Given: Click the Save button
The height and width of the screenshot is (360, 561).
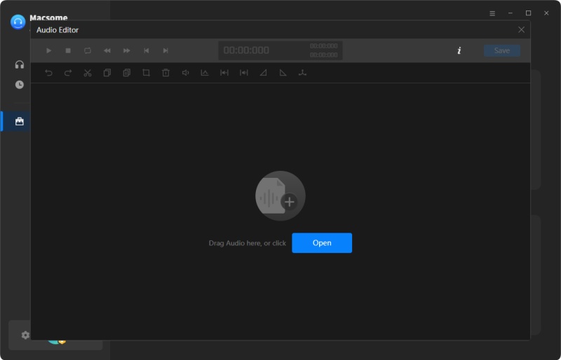Looking at the screenshot, I should tap(502, 50).
